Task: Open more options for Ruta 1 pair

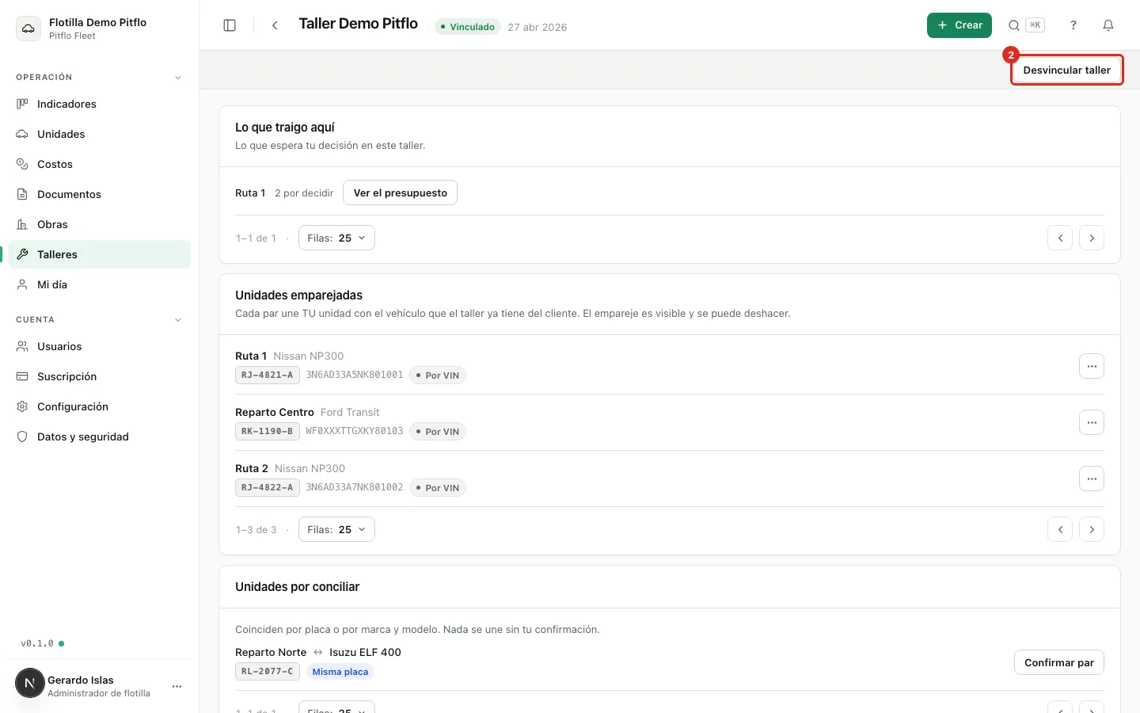Action: [1092, 366]
